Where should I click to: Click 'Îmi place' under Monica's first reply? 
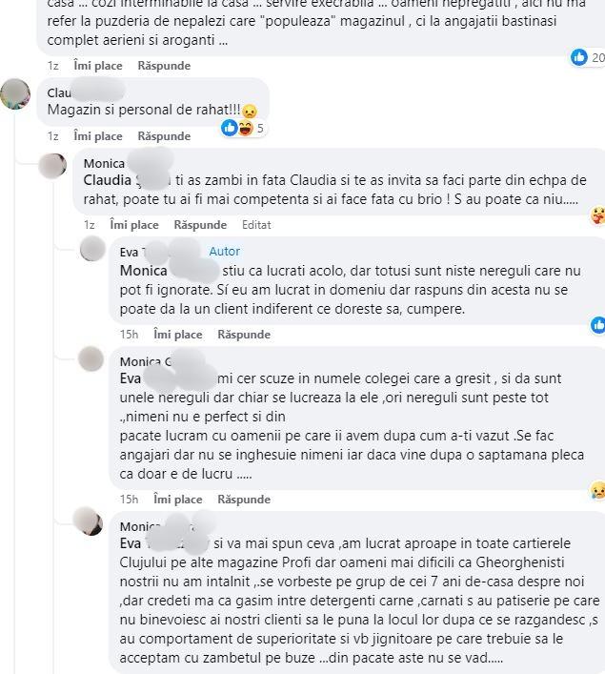134,225
